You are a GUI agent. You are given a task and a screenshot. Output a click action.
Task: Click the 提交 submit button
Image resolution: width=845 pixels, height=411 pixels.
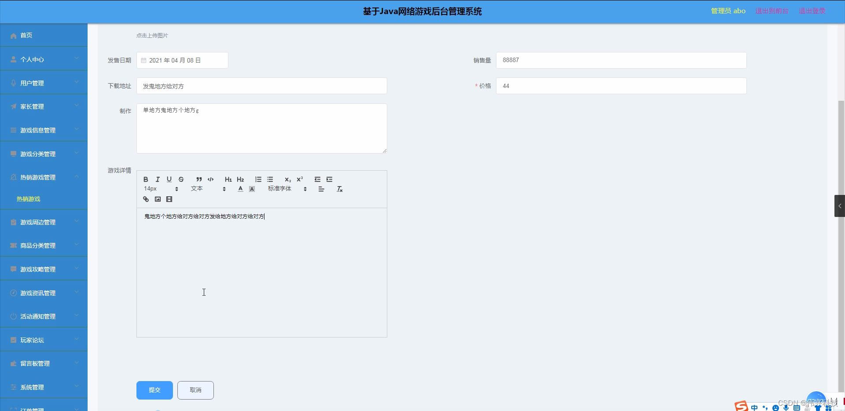tap(154, 390)
